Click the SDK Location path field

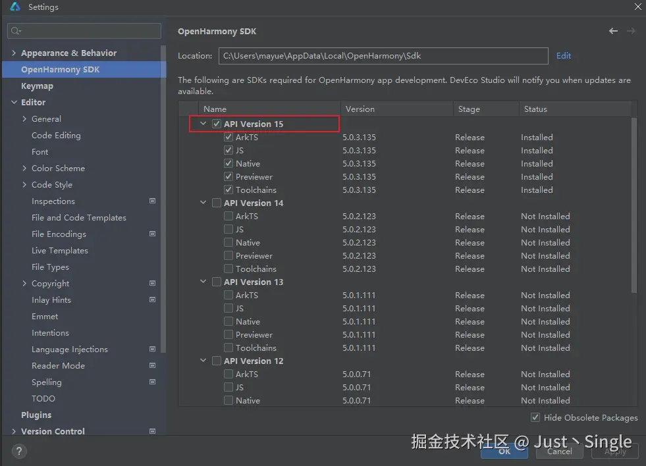tap(383, 55)
